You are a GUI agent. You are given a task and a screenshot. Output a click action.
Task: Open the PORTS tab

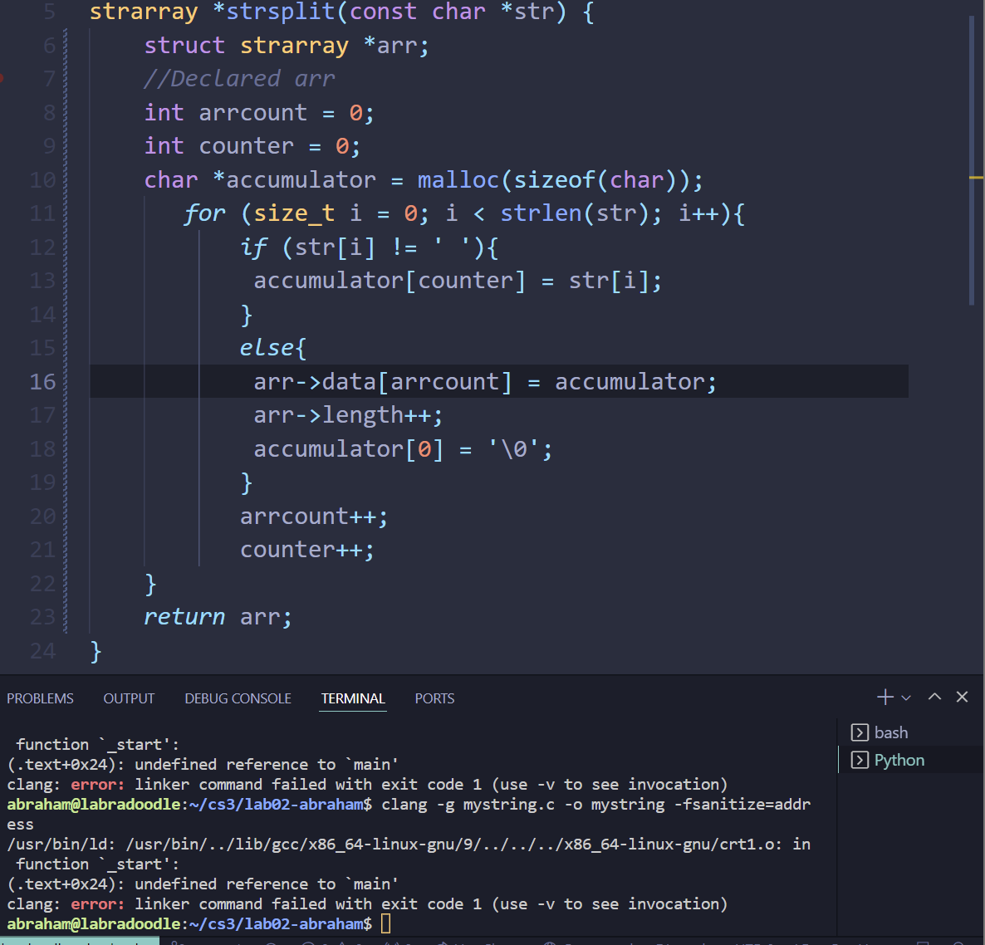click(434, 698)
